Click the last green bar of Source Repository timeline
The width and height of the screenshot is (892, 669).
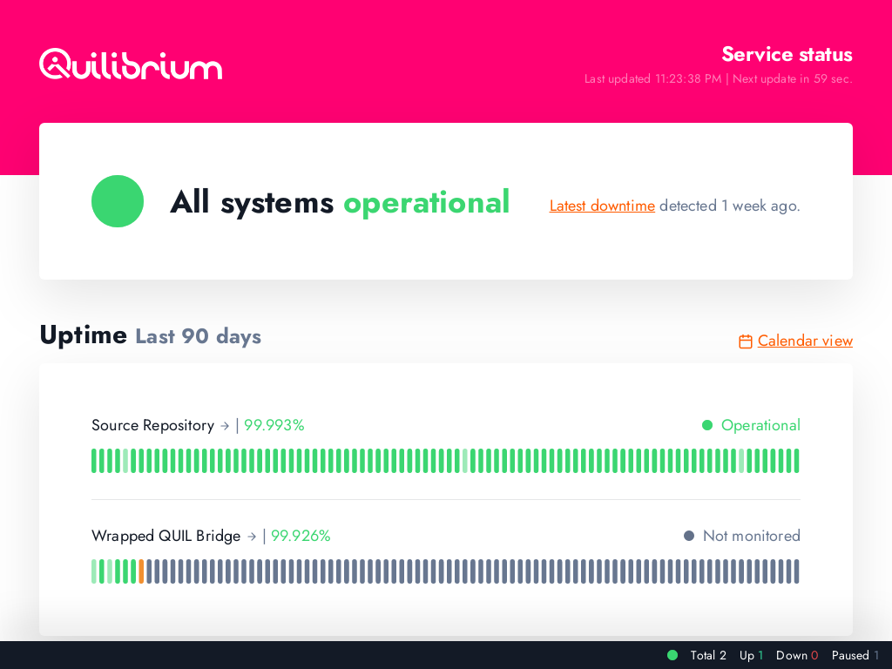pyautogui.click(x=796, y=461)
